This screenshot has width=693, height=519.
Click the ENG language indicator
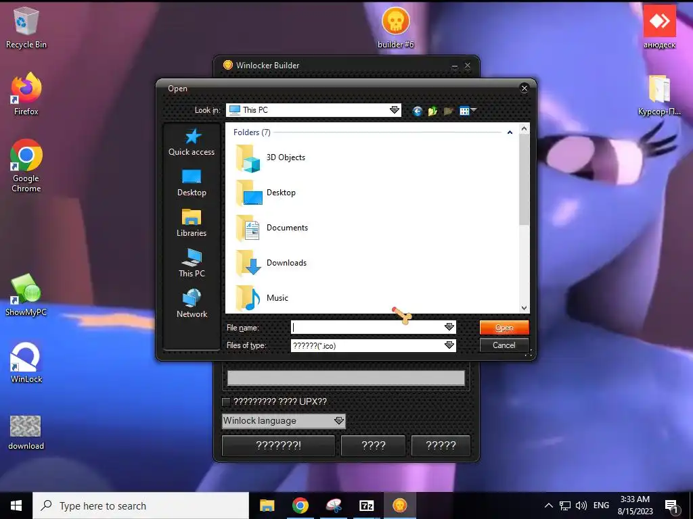click(x=601, y=505)
